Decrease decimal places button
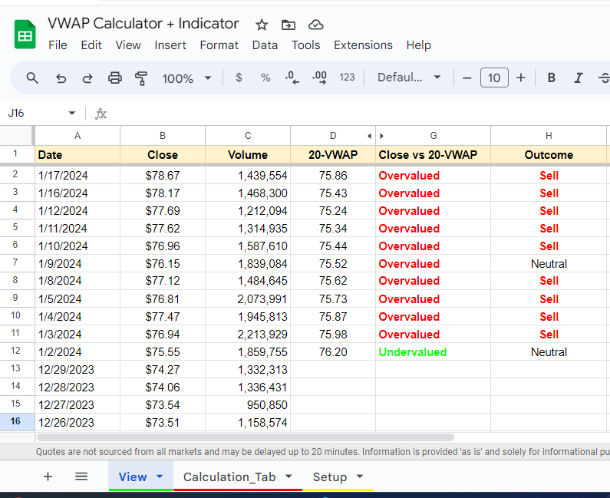 [x=292, y=78]
